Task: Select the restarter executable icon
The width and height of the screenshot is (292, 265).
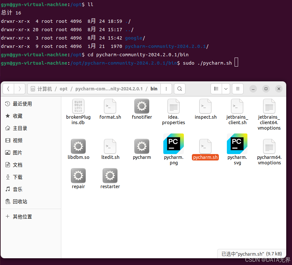Action: pos(110,176)
